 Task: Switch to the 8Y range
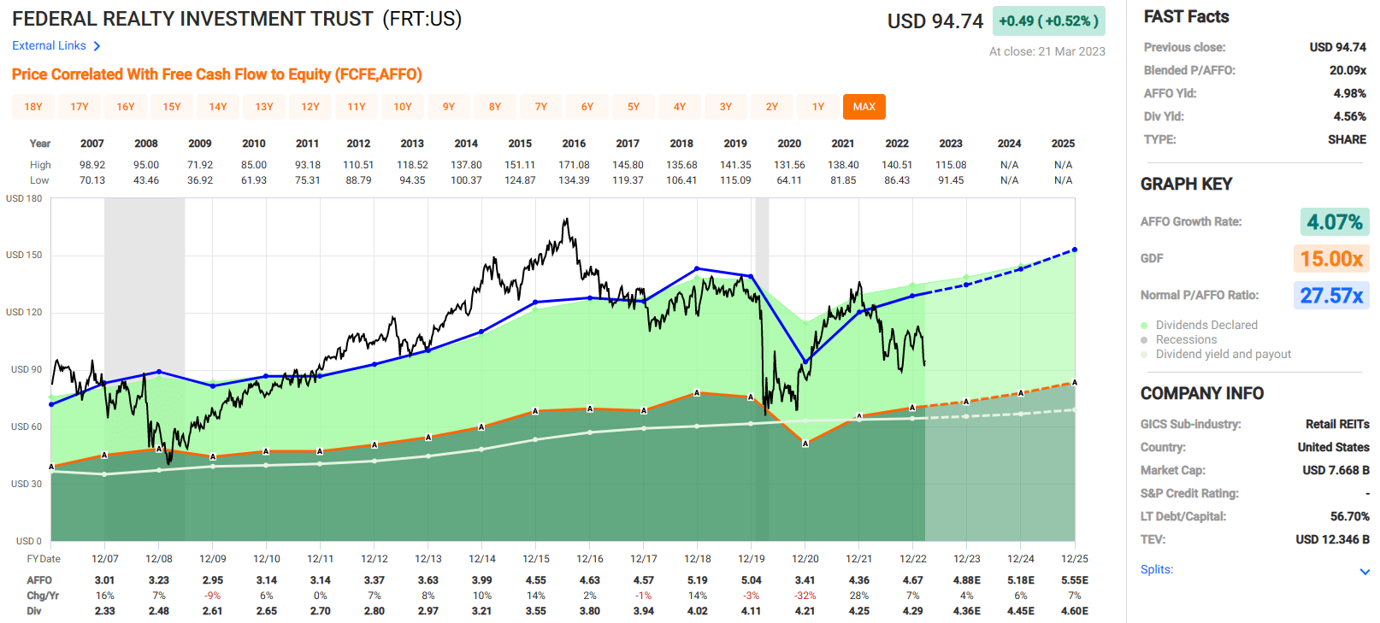tap(495, 107)
